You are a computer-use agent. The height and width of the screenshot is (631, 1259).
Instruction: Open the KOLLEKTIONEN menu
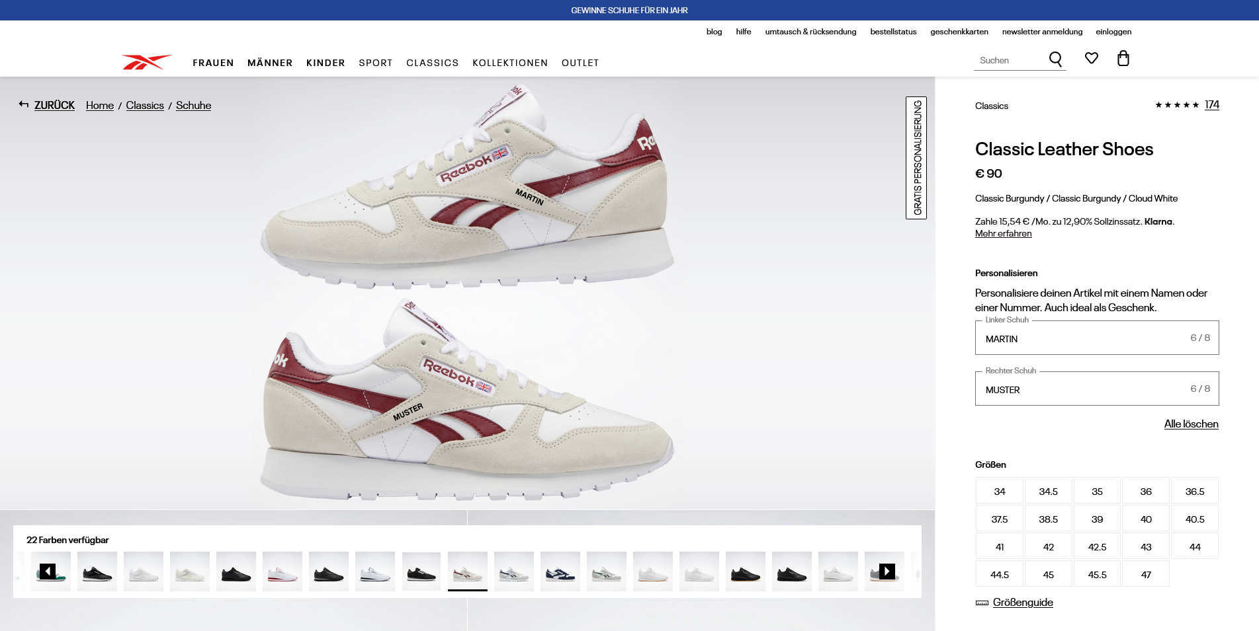510,63
